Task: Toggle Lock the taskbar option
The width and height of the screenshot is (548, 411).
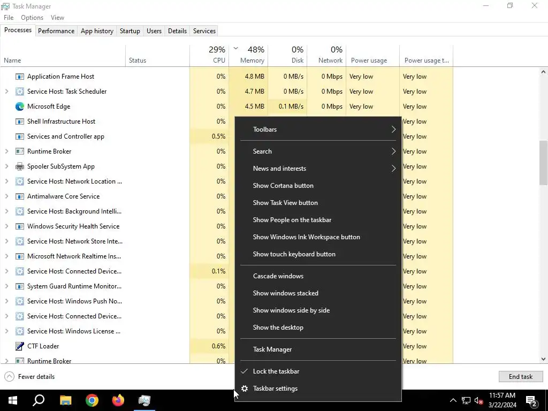Action: pos(318,371)
